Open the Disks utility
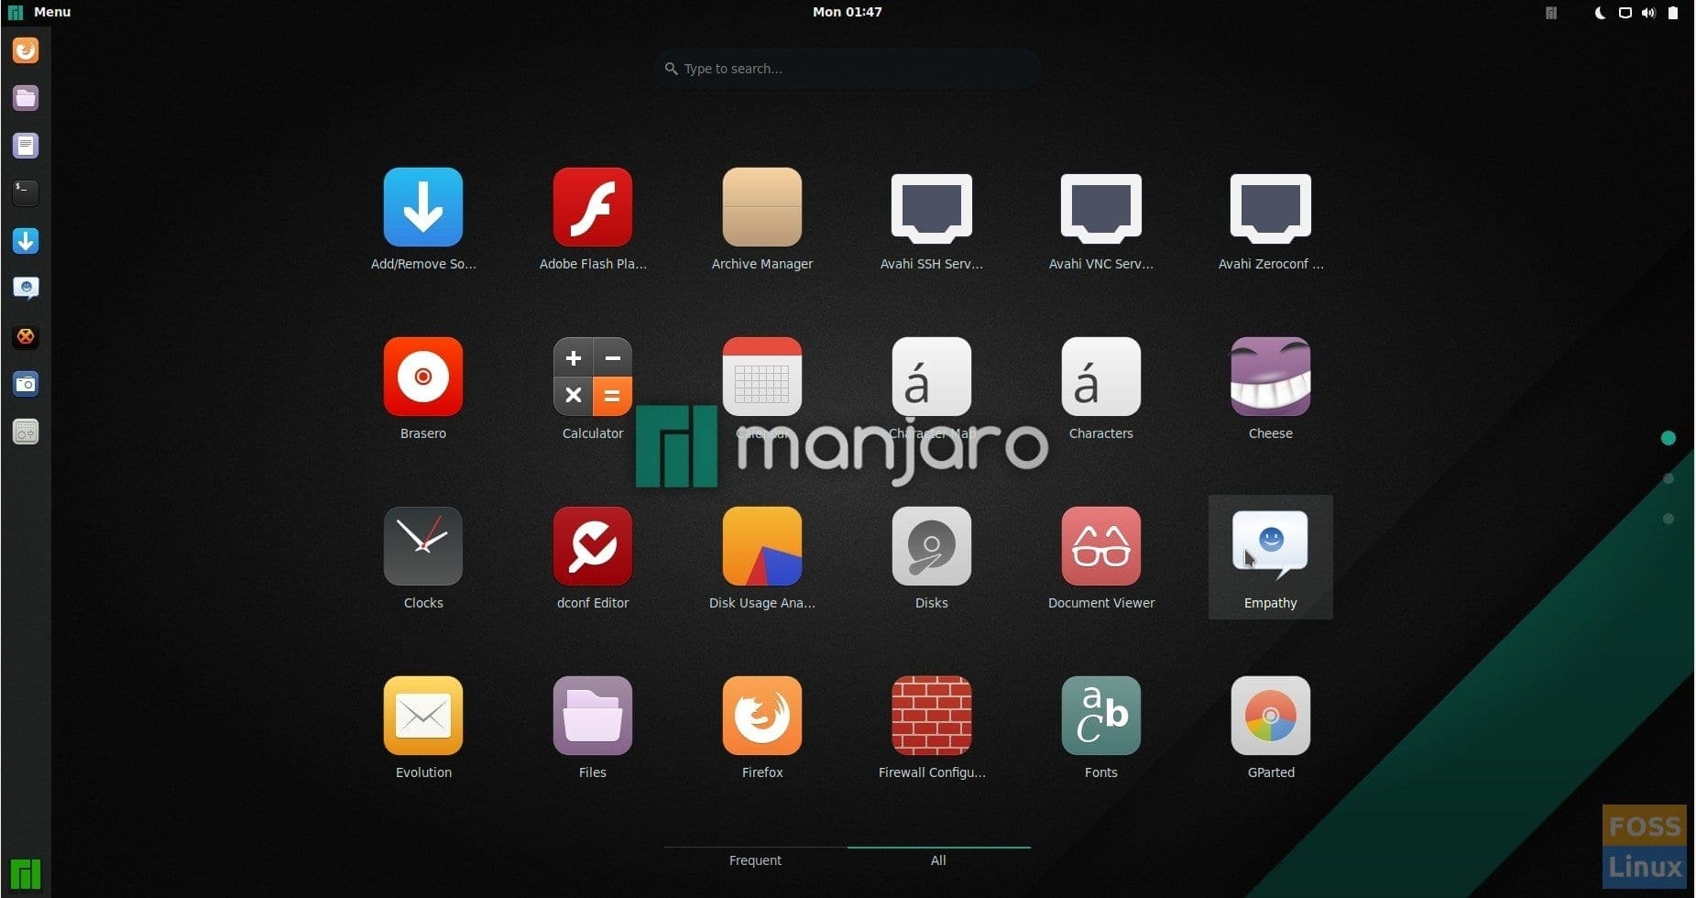Screen dimensions: 1696x898 pos(931,546)
